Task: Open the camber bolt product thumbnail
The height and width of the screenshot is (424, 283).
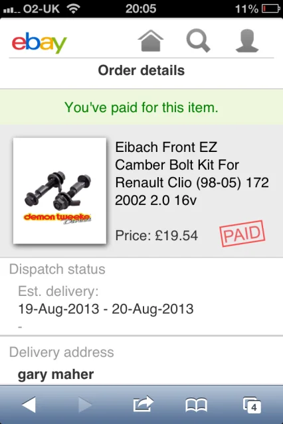Action: click(x=60, y=191)
